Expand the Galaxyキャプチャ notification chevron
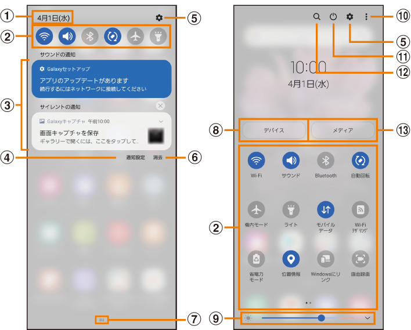The width and height of the screenshot is (411, 330). [x=161, y=121]
